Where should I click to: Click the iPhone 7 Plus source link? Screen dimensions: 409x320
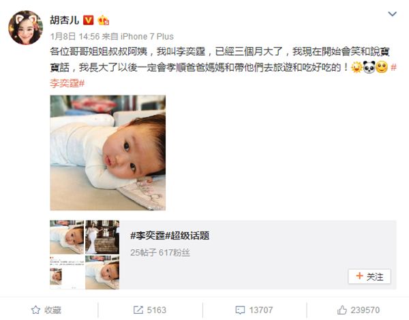pos(147,36)
